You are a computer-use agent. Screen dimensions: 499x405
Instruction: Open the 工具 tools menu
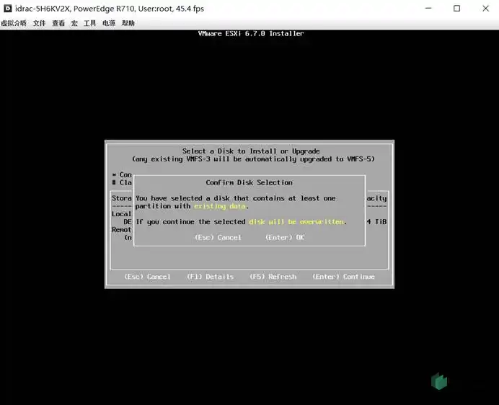click(89, 23)
